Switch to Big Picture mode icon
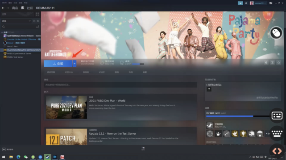The width and height of the screenshot is (286, 160). [271, 3]
